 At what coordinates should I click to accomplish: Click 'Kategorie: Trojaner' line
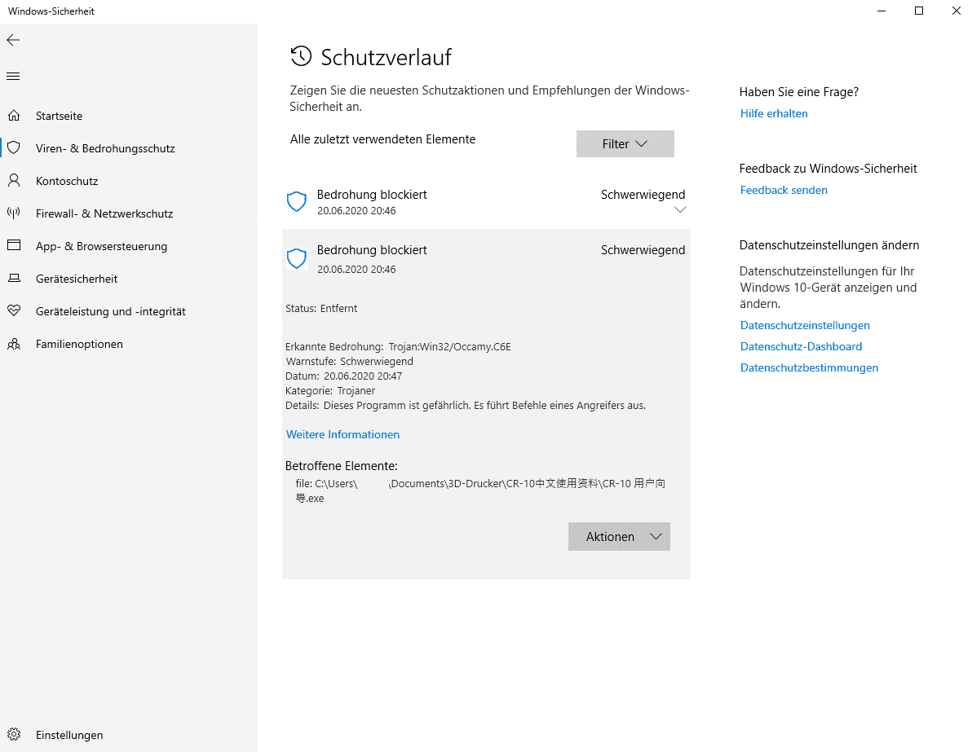tap(329, 391)
